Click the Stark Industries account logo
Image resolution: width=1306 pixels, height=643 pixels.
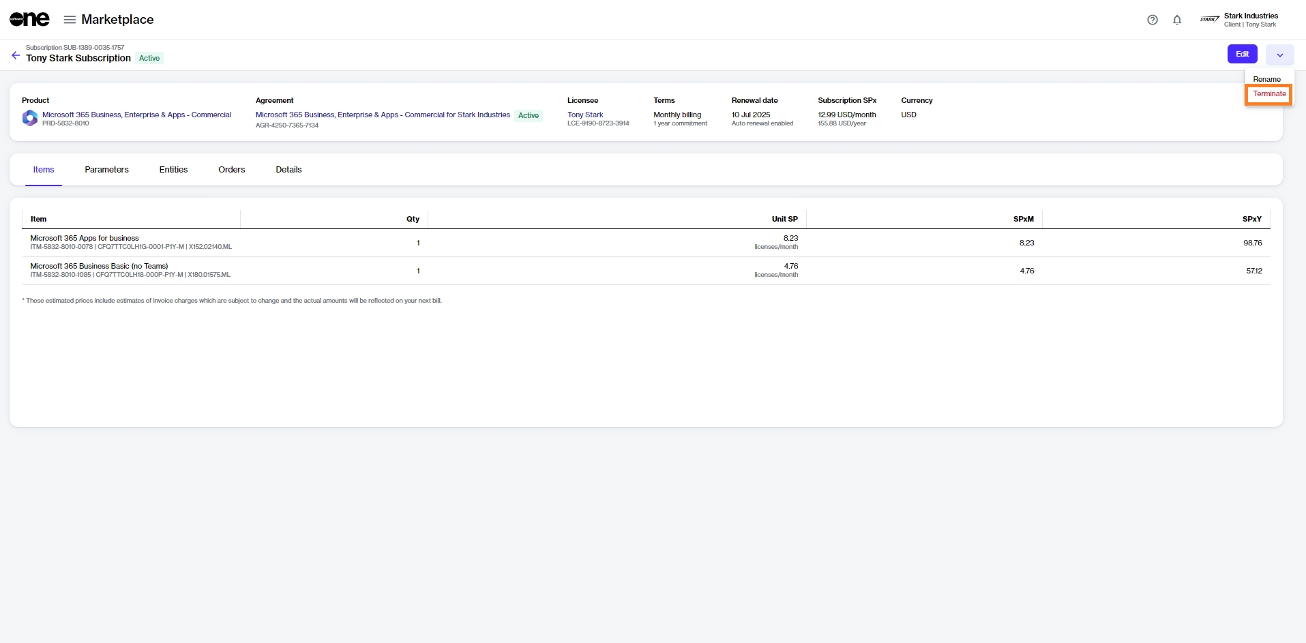click(x=1209, y=20)
